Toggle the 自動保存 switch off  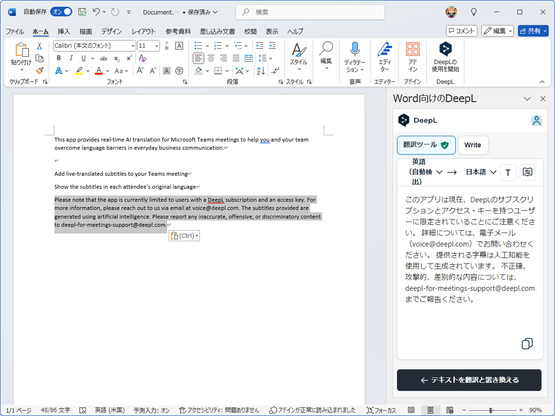point(60,11)
